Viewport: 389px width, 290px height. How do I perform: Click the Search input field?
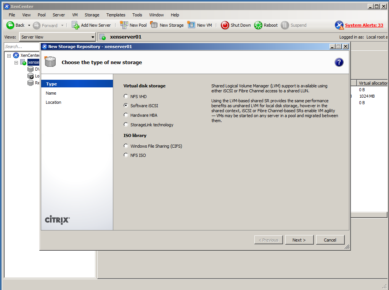22,47
